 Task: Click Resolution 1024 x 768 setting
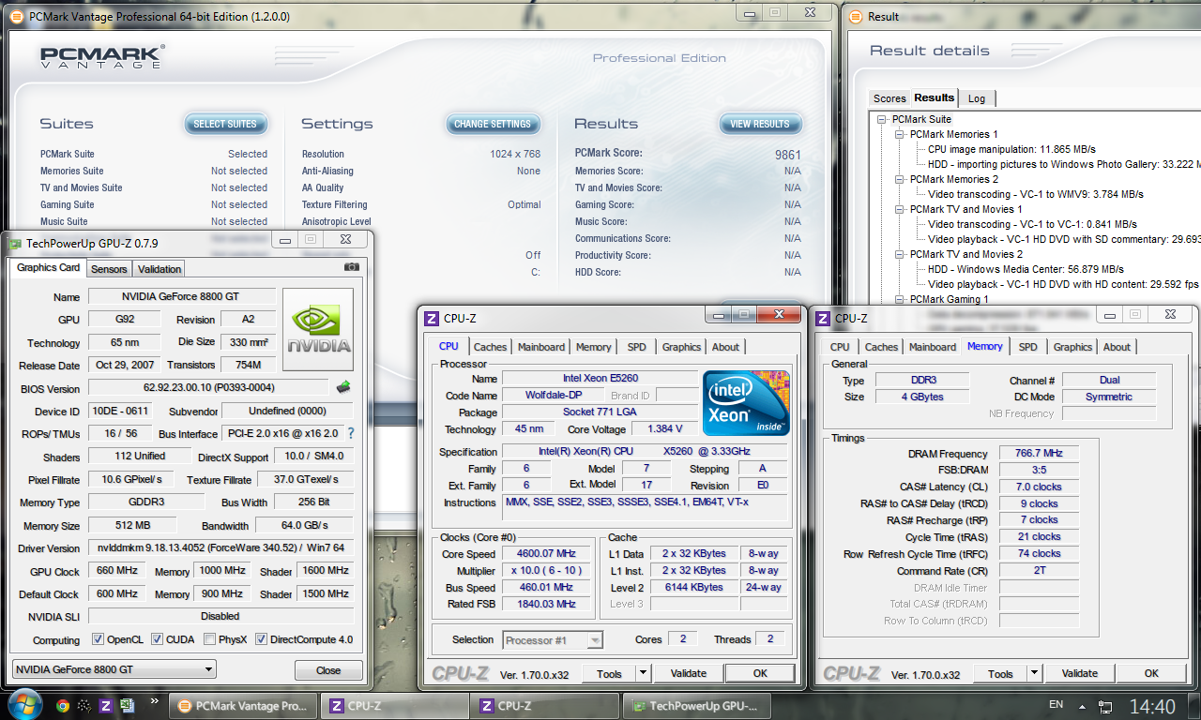tap(421, 154)
